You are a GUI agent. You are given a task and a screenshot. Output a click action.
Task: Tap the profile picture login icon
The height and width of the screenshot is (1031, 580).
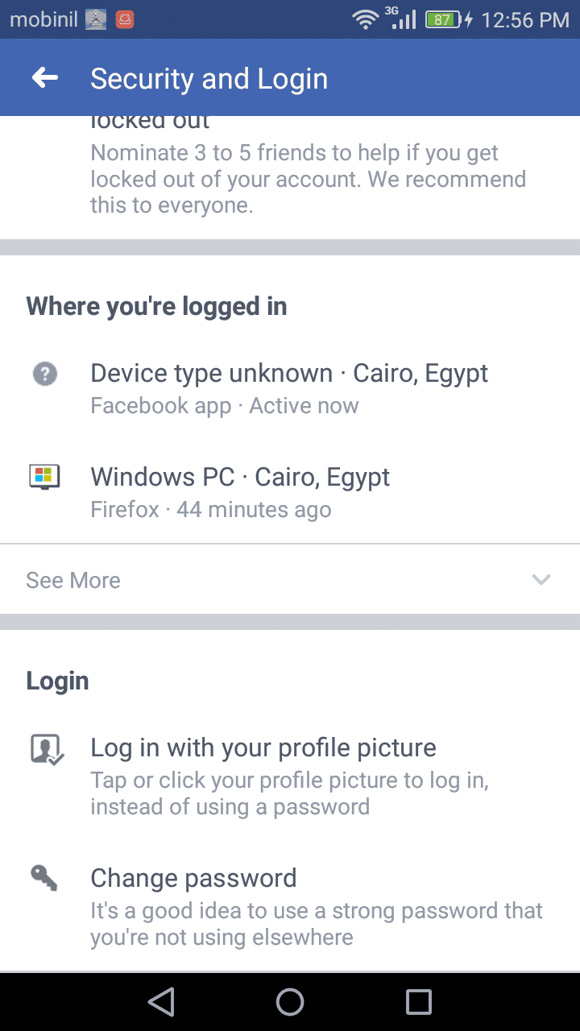coord(46,749)
